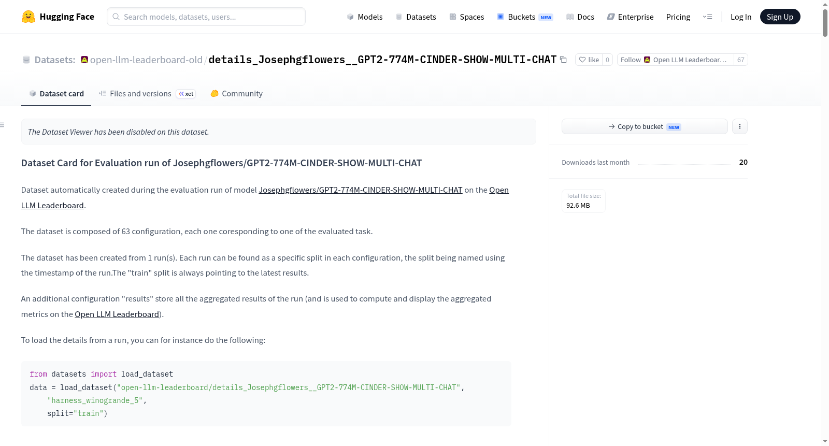Open the open-llm-leaderboard-old organization
Image resolution: width=829 pixels, height=446 pixels.
tap(146, 60)
